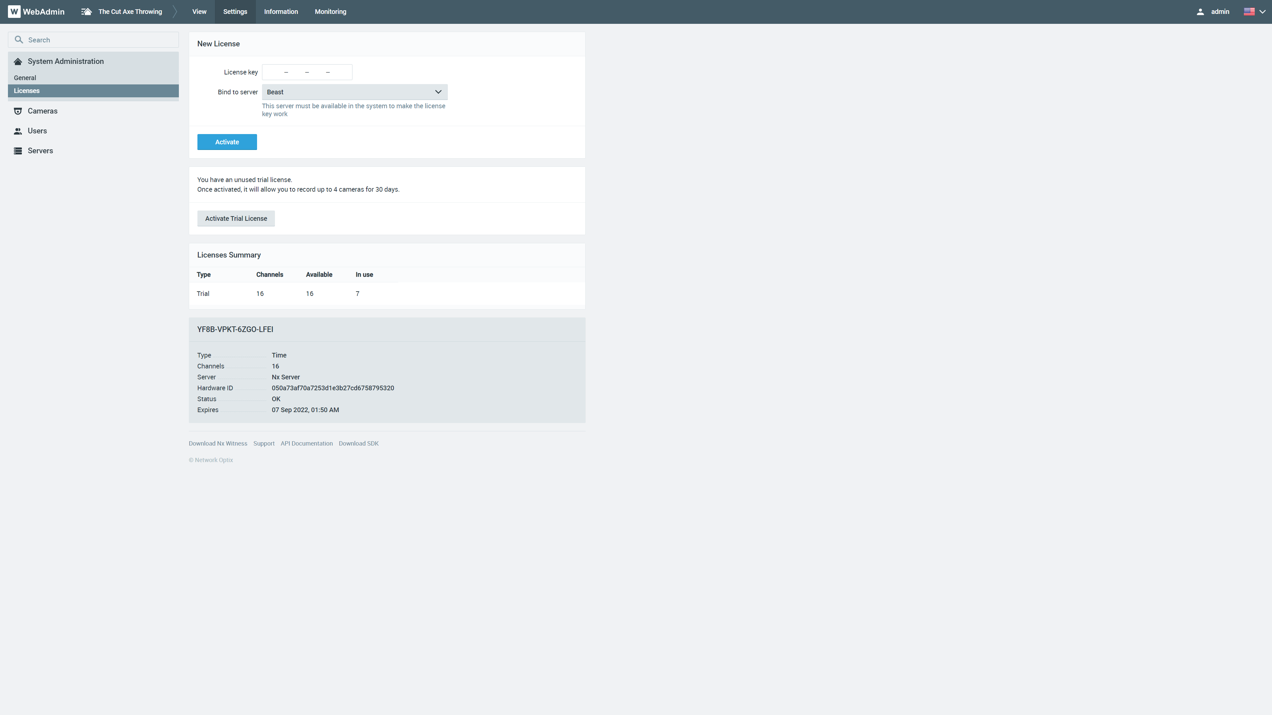Click inside the License key input field
This screenshot has width=1272, height=715.
[x=307, y=72]
